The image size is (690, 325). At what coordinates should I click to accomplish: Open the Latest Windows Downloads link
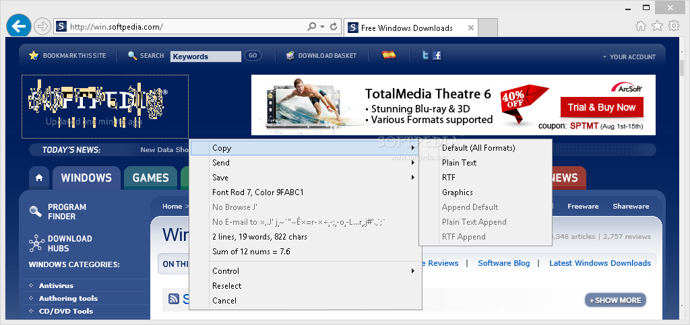(600, 263)
